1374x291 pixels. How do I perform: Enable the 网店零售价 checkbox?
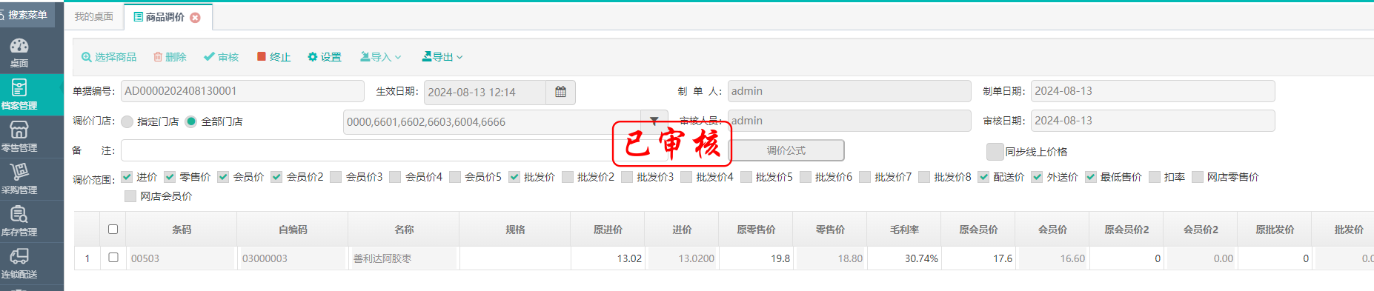point(1197,177)
